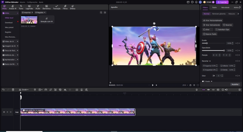Open the Ajuda menu

click(41, 2)
